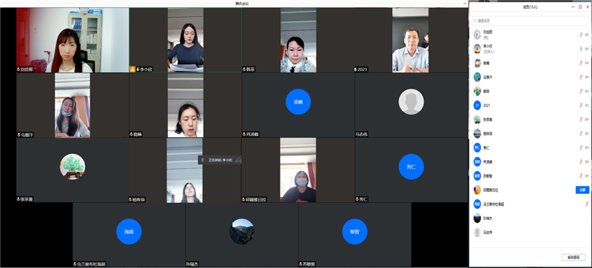Click muted mic icon on 韩菲's tile label
Viewport: 592px width, 268px height.
244,70
